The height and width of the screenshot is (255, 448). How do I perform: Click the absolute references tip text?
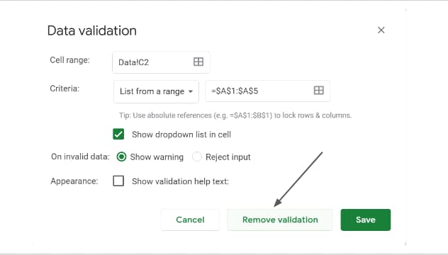tap(235, 115)
